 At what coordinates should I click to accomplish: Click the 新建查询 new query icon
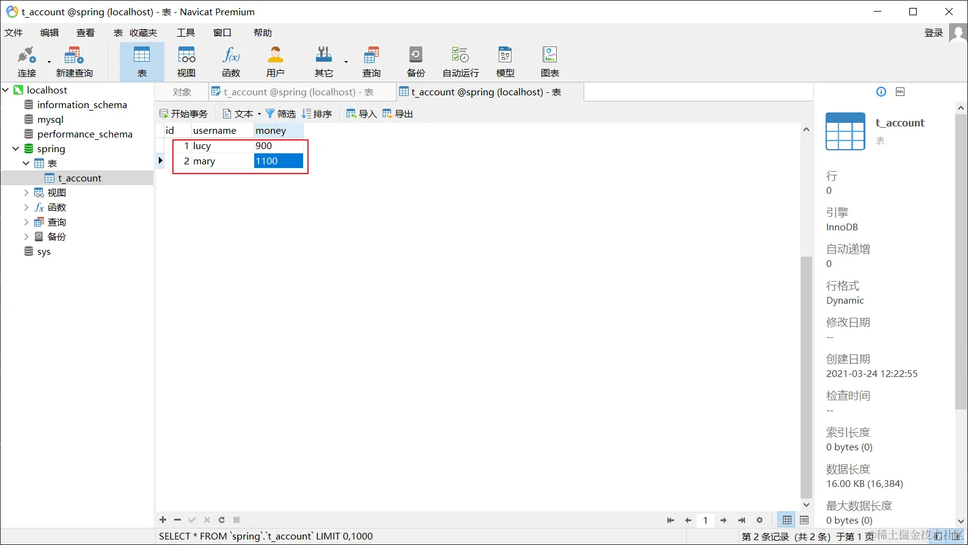click(74, 62)
